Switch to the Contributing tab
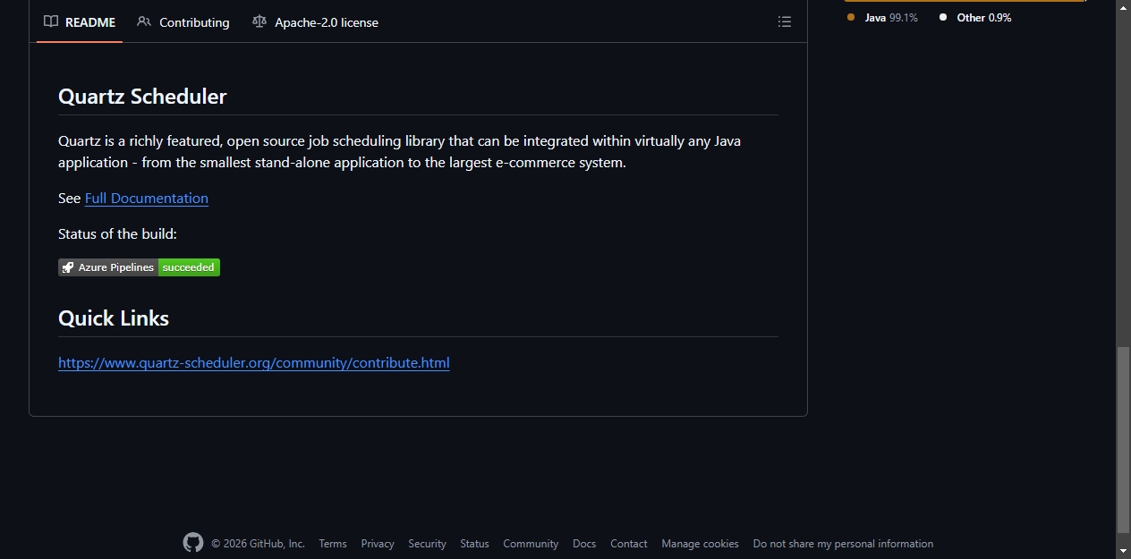The image size is (1131, 559). 183,22
